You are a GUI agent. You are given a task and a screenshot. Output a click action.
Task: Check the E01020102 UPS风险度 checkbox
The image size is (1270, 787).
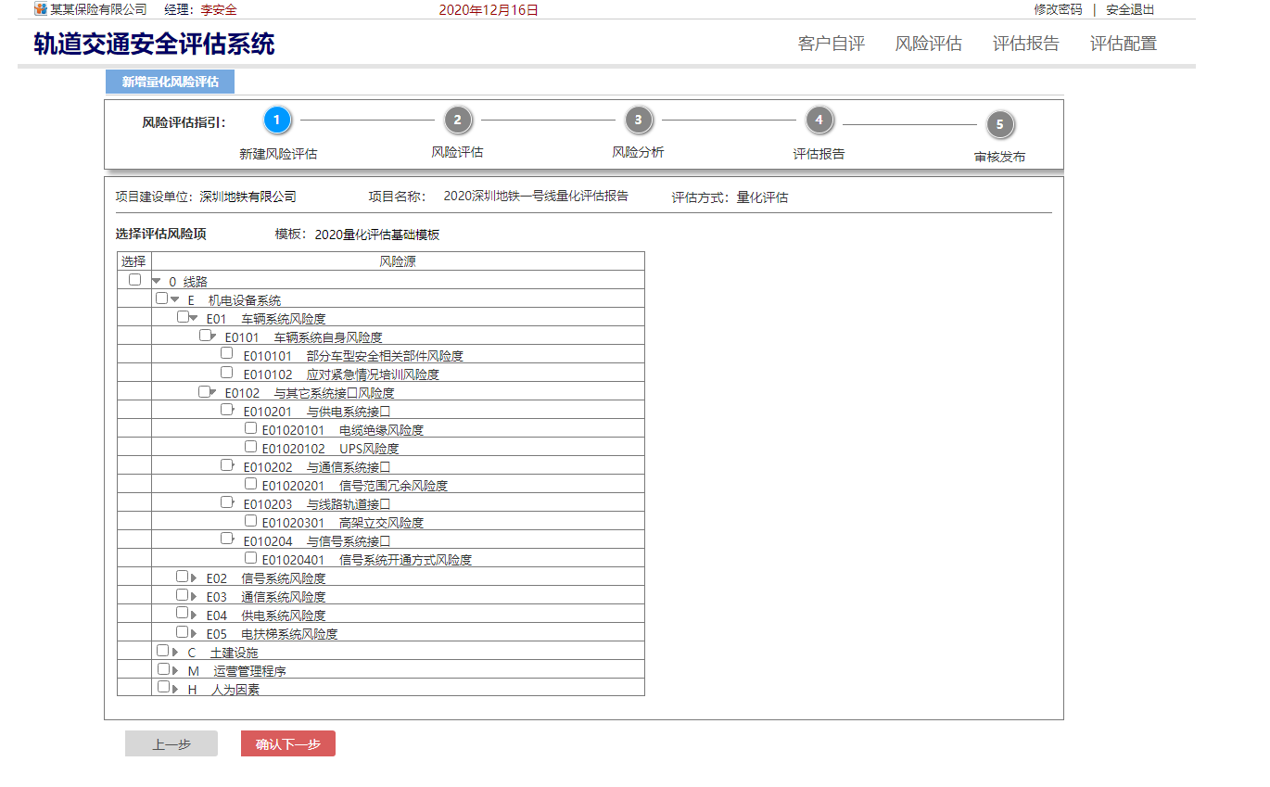(250, 447)
